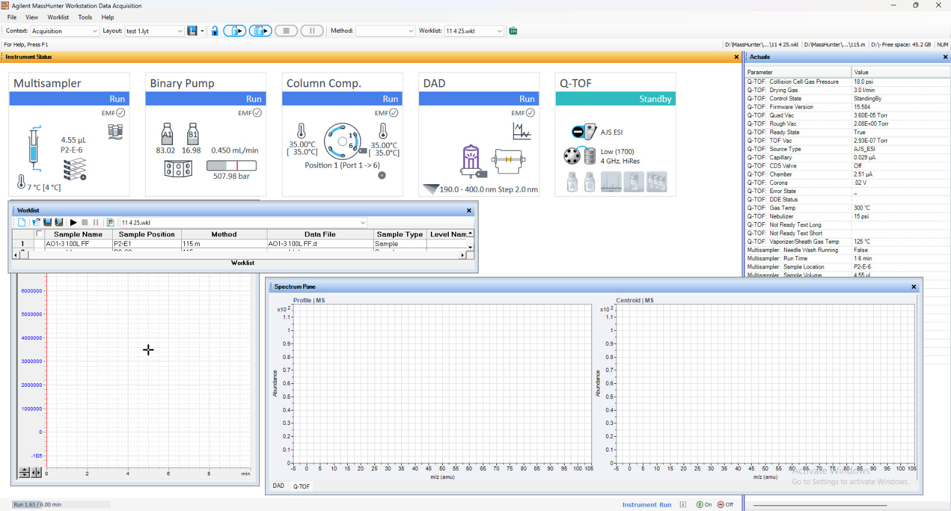Click the Multisampler wash vials icon

coord(115,132)
